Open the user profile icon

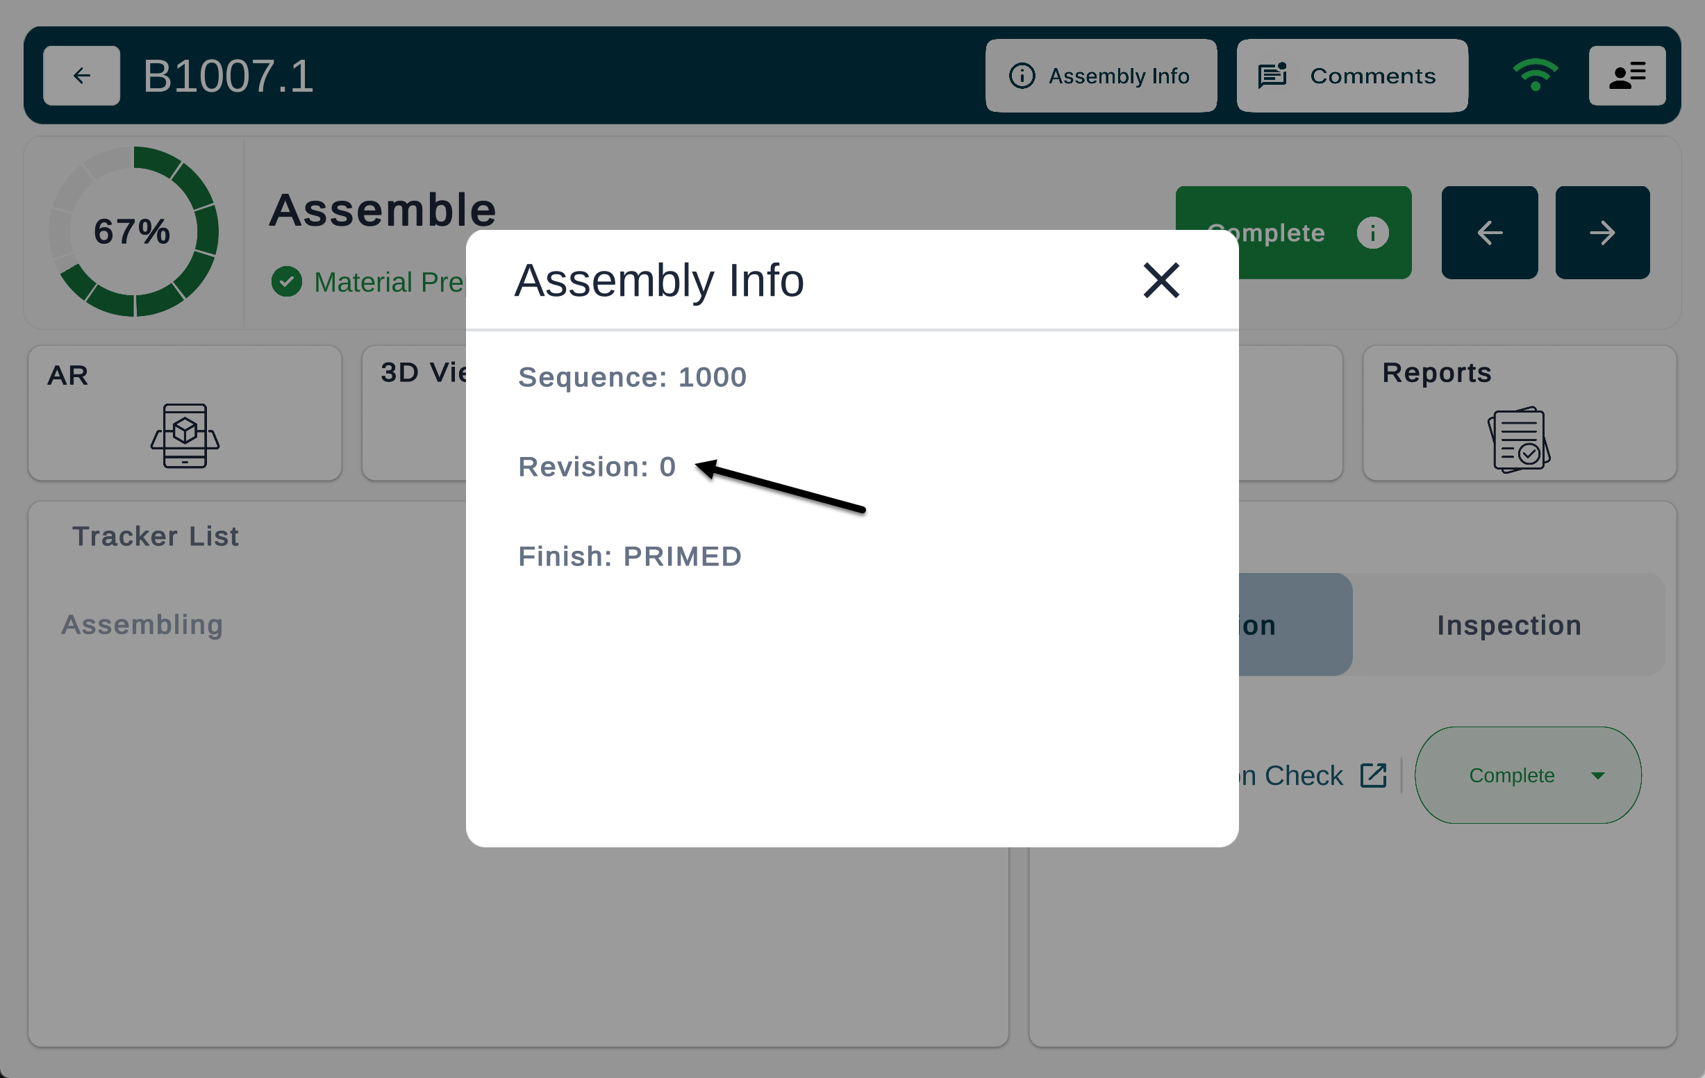click(x=1627, y=76)
